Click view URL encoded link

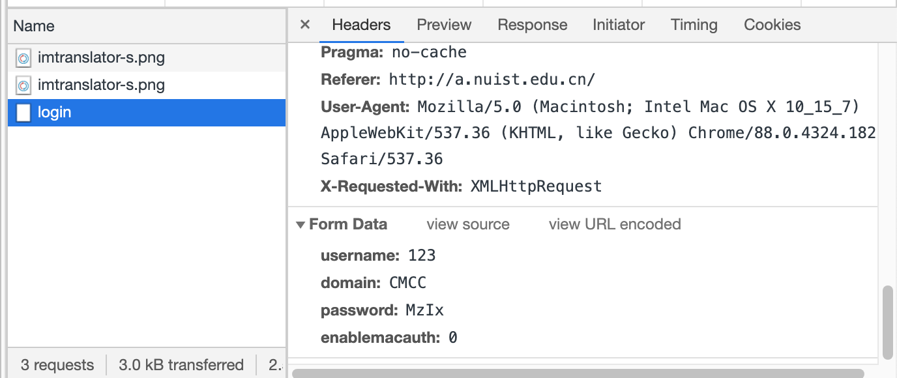click(615, 224)
